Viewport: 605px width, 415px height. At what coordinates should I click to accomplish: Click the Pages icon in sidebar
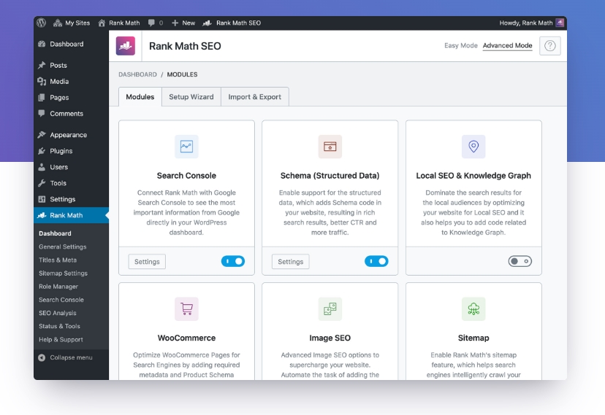tap(42, 98)
